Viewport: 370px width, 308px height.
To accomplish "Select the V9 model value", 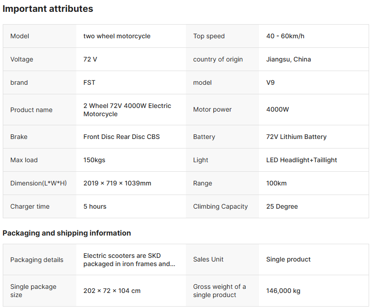I will [x=270, y=82].
